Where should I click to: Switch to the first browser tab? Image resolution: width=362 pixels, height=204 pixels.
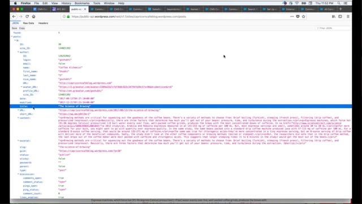[41, 9]
